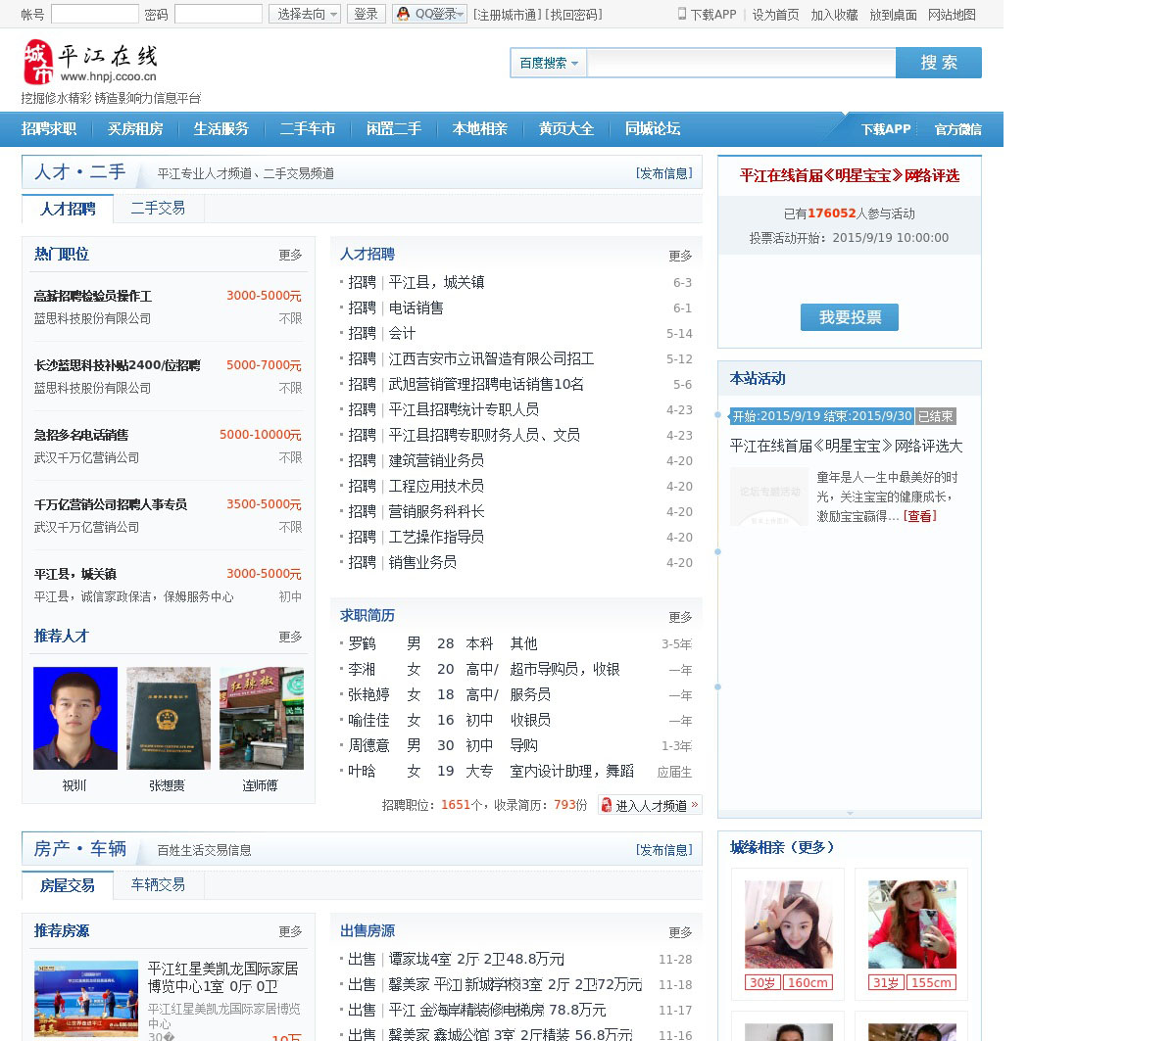The width and height of the screenshot is (1176, 1041).
Task: Open 招聘求职 in the navigation bar
Action: (49, 129)
